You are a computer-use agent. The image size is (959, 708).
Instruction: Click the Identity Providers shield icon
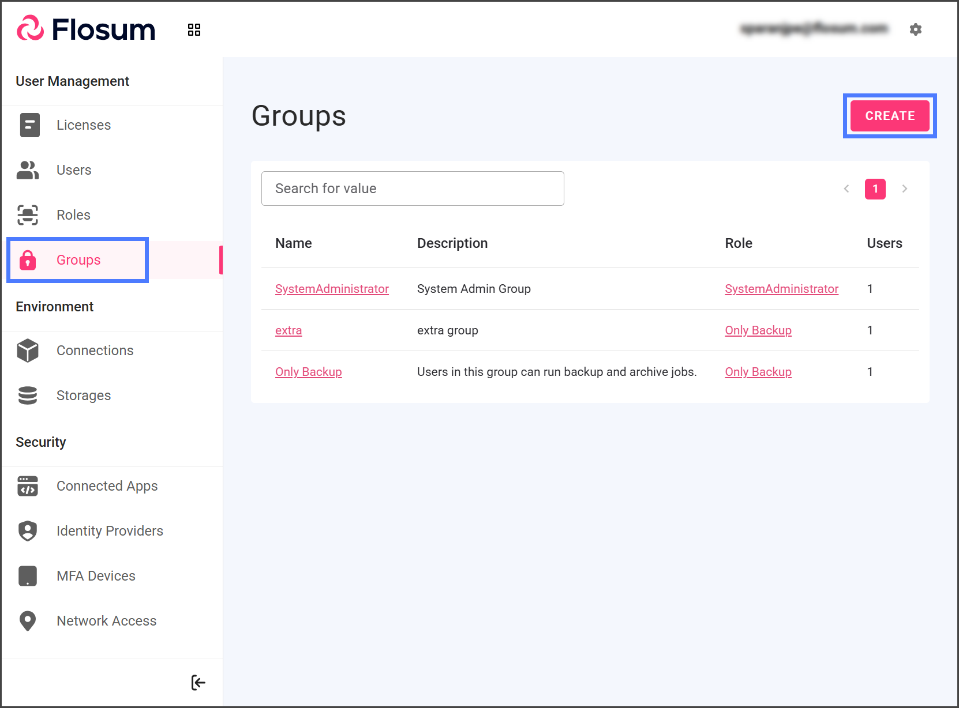pos(28,531)
